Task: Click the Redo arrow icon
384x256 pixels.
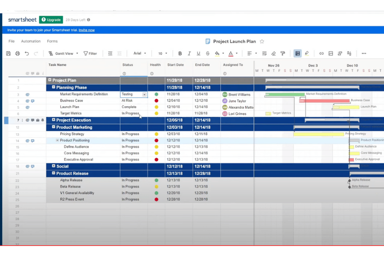Action: coord(36,53)
